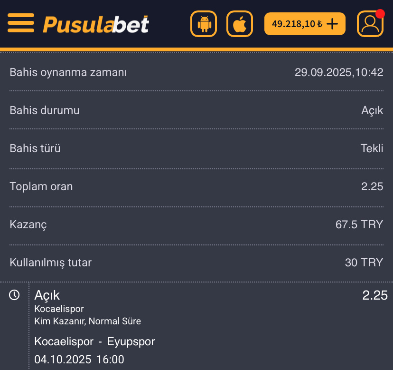The height and width of the screenshot is (370, 393).
Task: Click the match date 04.10.2025 16:00
Action: pos(79,360)
